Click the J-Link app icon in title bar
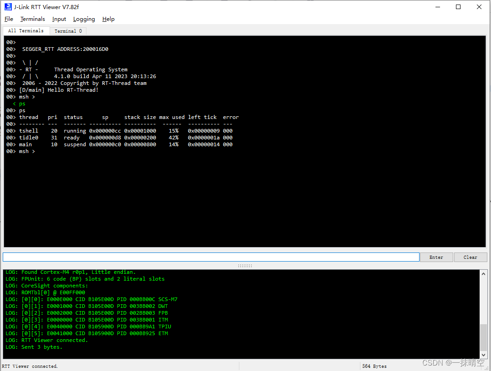This screenshot has height=371, width=491. [8, 7]
